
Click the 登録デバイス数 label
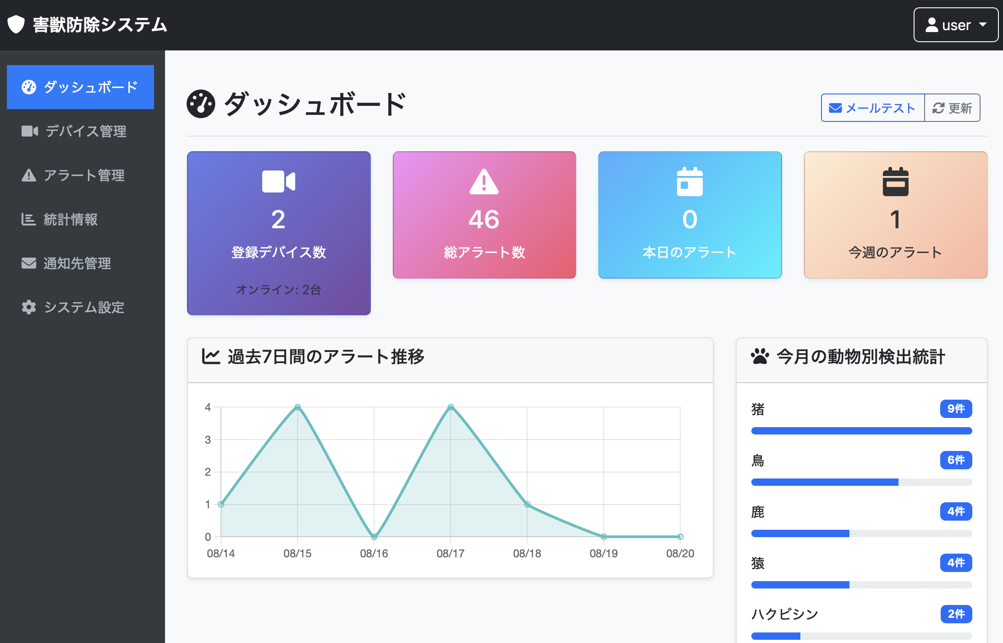click(x=279, y=252)
